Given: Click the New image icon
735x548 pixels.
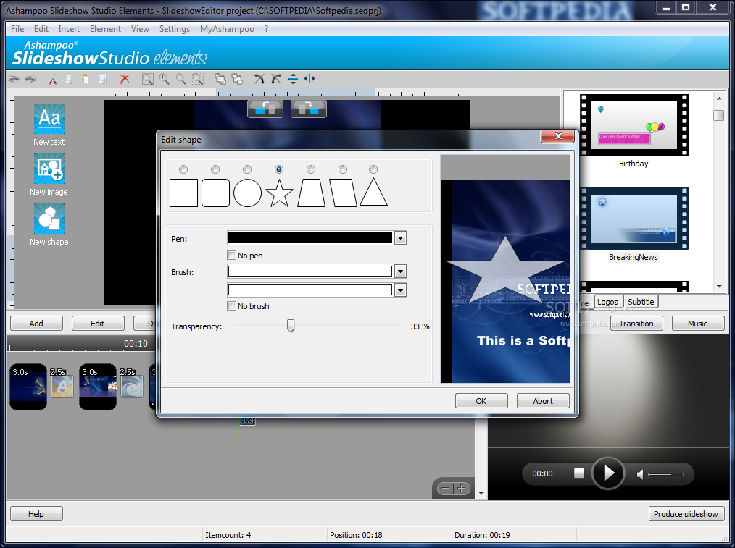Looking at the screenshot, I should pyautogui.click(x=49, y=169).
